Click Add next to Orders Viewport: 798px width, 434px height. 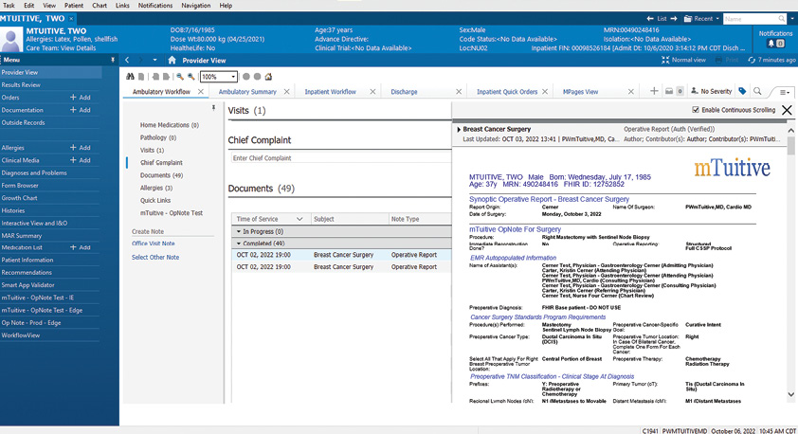click(81, 98)
